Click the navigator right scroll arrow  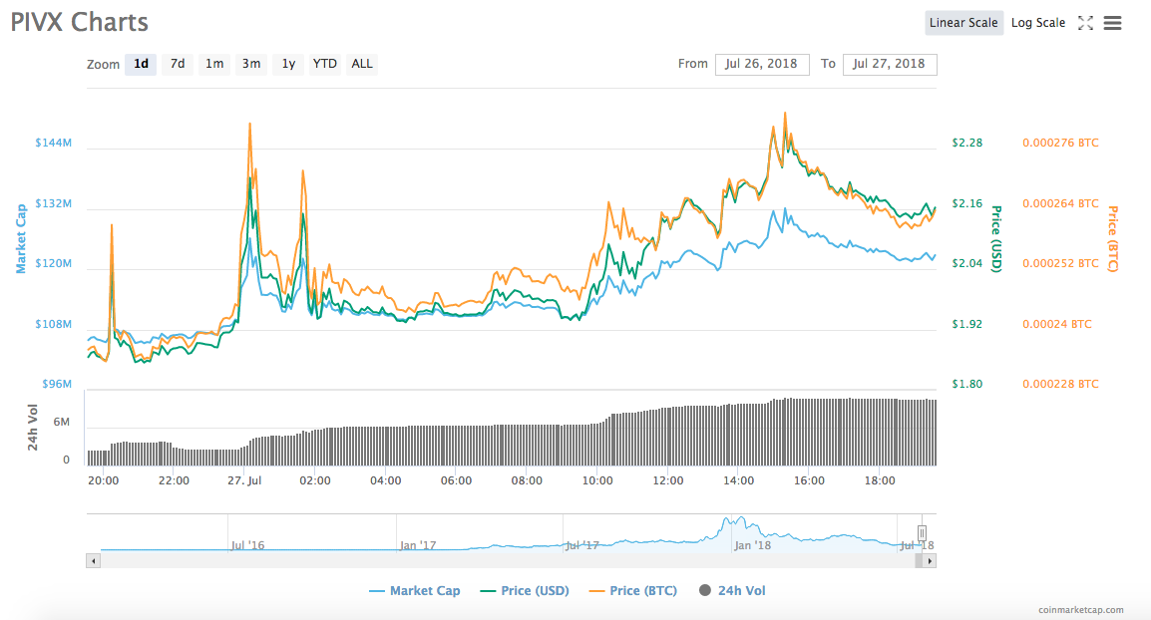pos(930,561)
